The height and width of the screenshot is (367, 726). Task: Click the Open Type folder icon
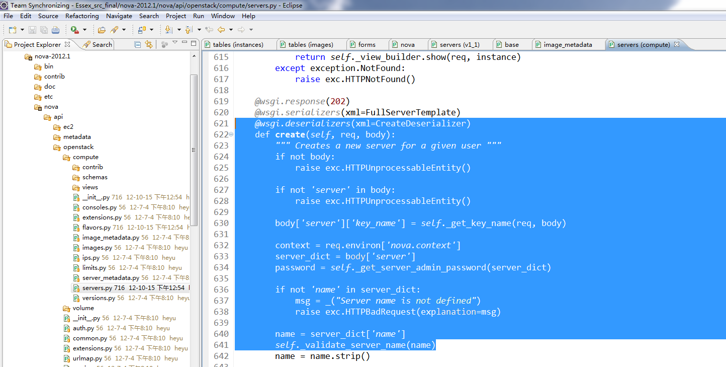click(102, 30)
